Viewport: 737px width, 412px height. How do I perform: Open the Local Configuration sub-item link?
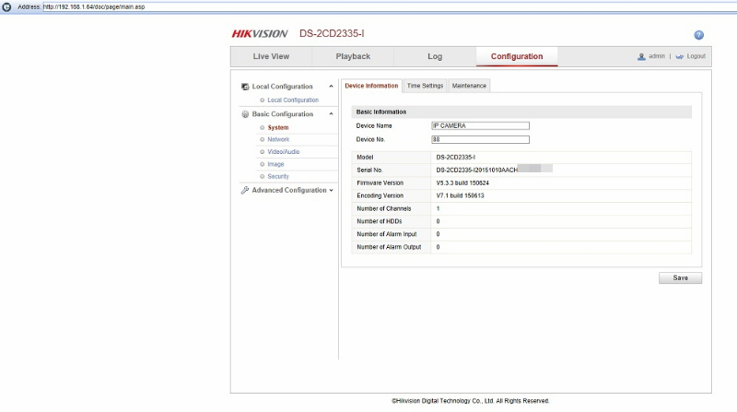(293, 100)
